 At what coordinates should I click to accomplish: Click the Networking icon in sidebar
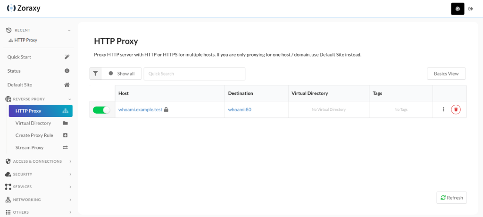pyautogui.click(x=8, y=200)
